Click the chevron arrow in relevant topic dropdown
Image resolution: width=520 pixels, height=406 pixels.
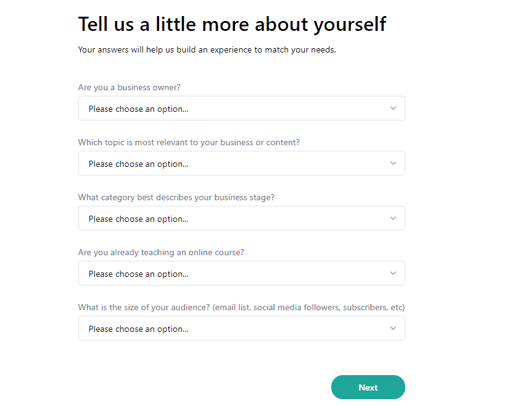pos(393,163)
